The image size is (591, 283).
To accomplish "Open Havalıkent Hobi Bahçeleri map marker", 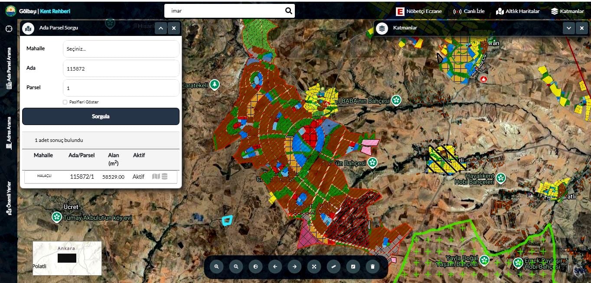I will 501,178.
